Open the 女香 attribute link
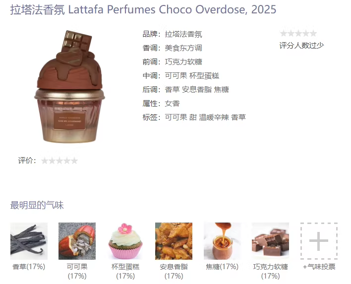 coord(172,104)
